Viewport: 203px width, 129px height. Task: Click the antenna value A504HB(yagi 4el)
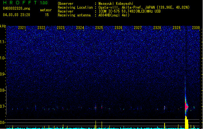tap(114, 15)
